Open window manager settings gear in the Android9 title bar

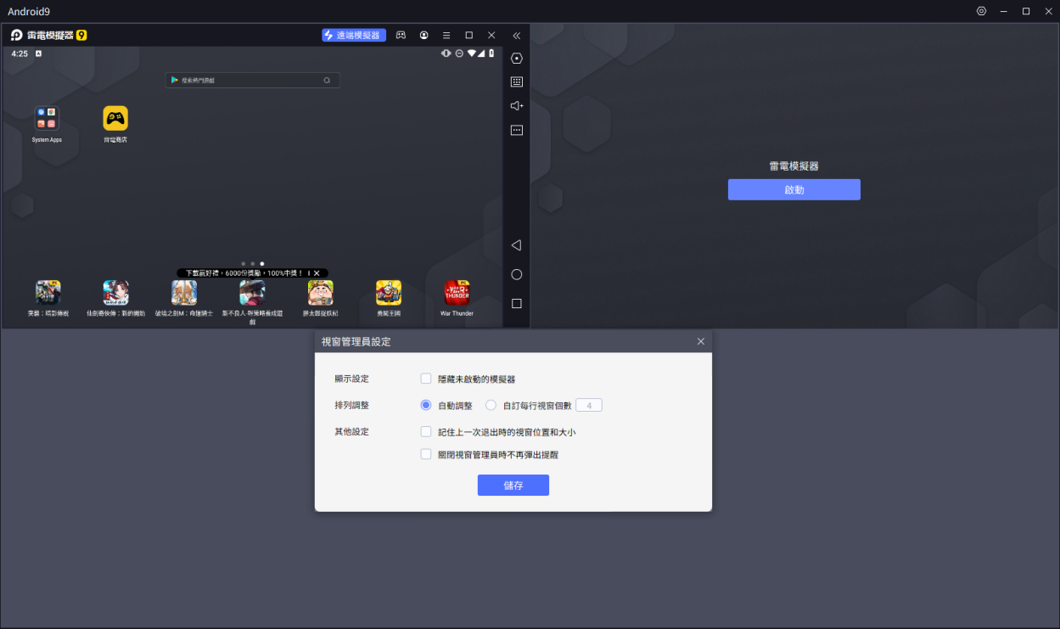(981, 11)
